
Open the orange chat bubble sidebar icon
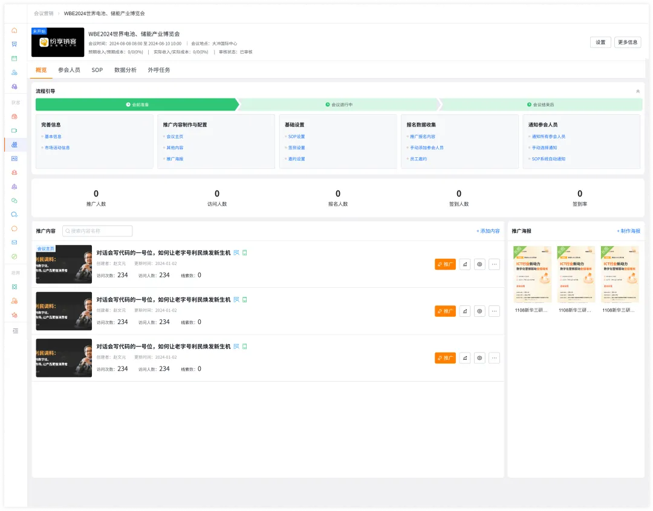[14, 228]
